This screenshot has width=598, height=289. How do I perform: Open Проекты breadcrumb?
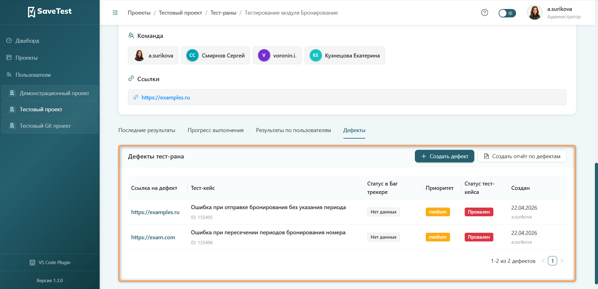(139, 13)
